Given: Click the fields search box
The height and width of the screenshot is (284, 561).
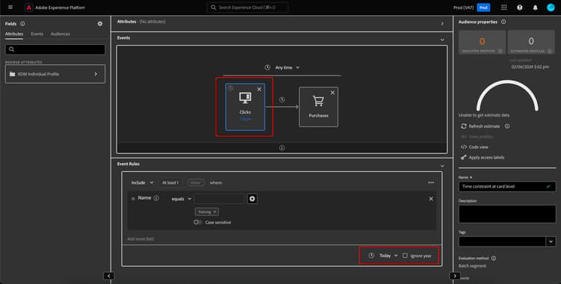Looking at the screenshot, I should click(x=55, y=49).
